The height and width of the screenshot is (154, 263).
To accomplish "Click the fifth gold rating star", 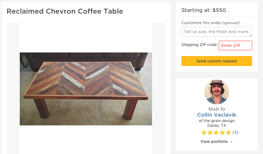I will (x=228, y=133).
